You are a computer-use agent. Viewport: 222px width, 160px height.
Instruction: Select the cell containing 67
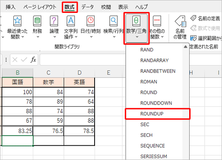tap(17, 121)
